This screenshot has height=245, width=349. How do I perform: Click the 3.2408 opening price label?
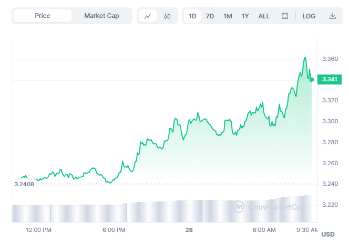pos(24,184)
